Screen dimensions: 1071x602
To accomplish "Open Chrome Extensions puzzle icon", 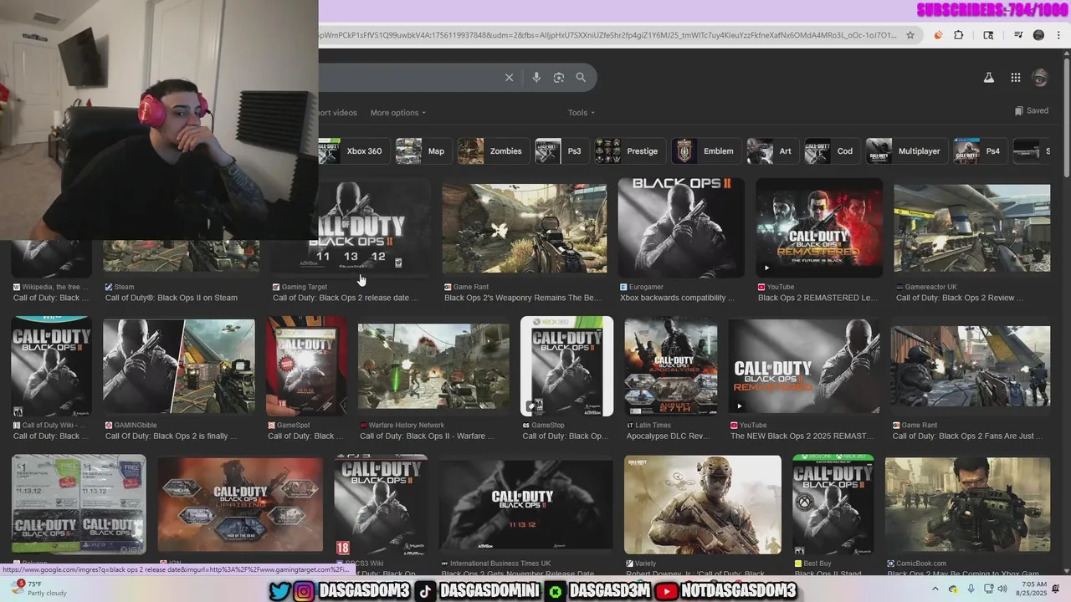I will pyautogui.click(x=959, y=35).
